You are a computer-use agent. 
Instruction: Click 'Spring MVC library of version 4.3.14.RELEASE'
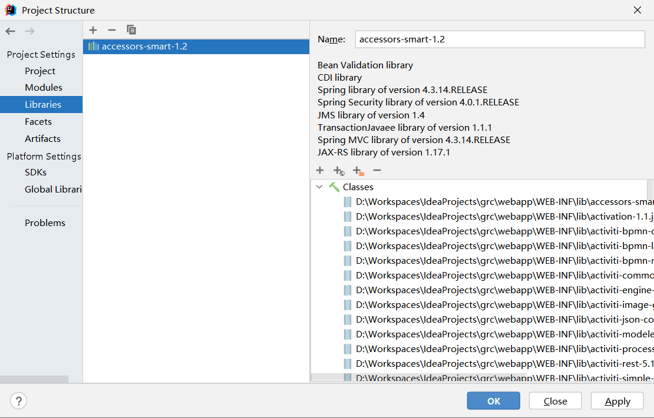(414, 140)
